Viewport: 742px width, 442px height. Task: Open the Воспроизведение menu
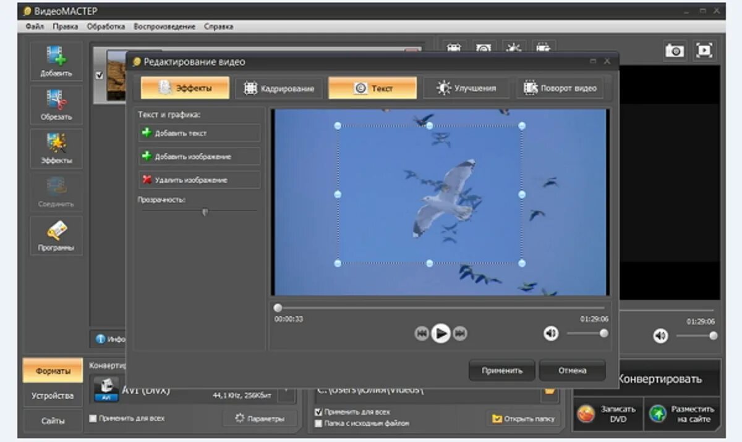pos(164,27)
